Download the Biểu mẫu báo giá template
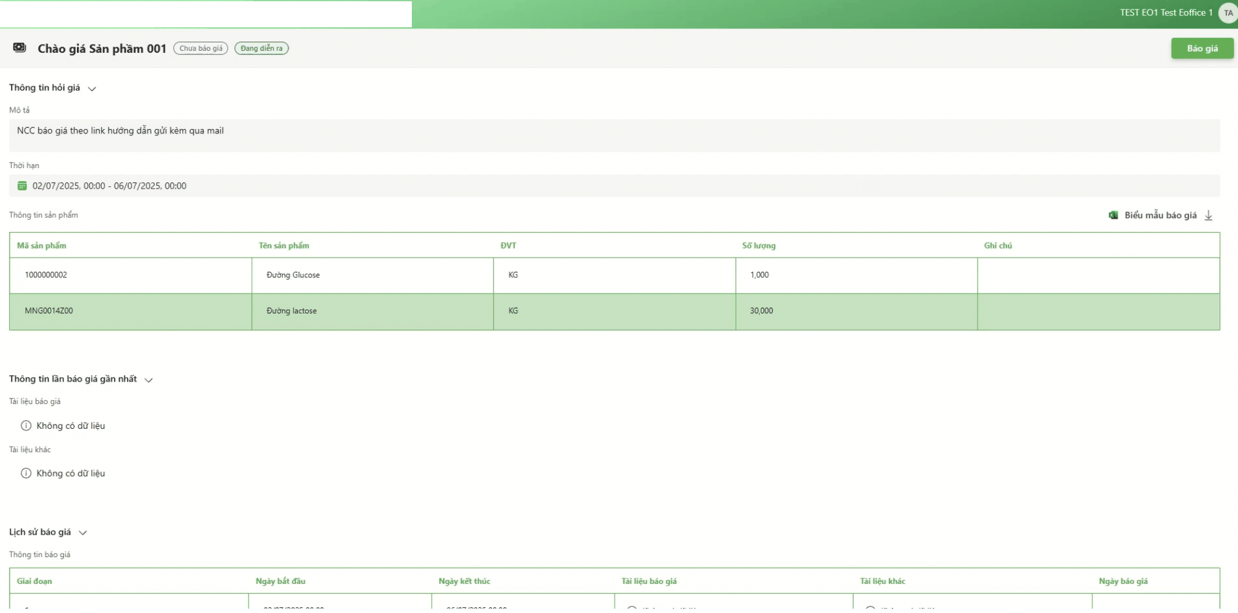Viewport: 1238px width, 613px height. (x=1160, y=215)
